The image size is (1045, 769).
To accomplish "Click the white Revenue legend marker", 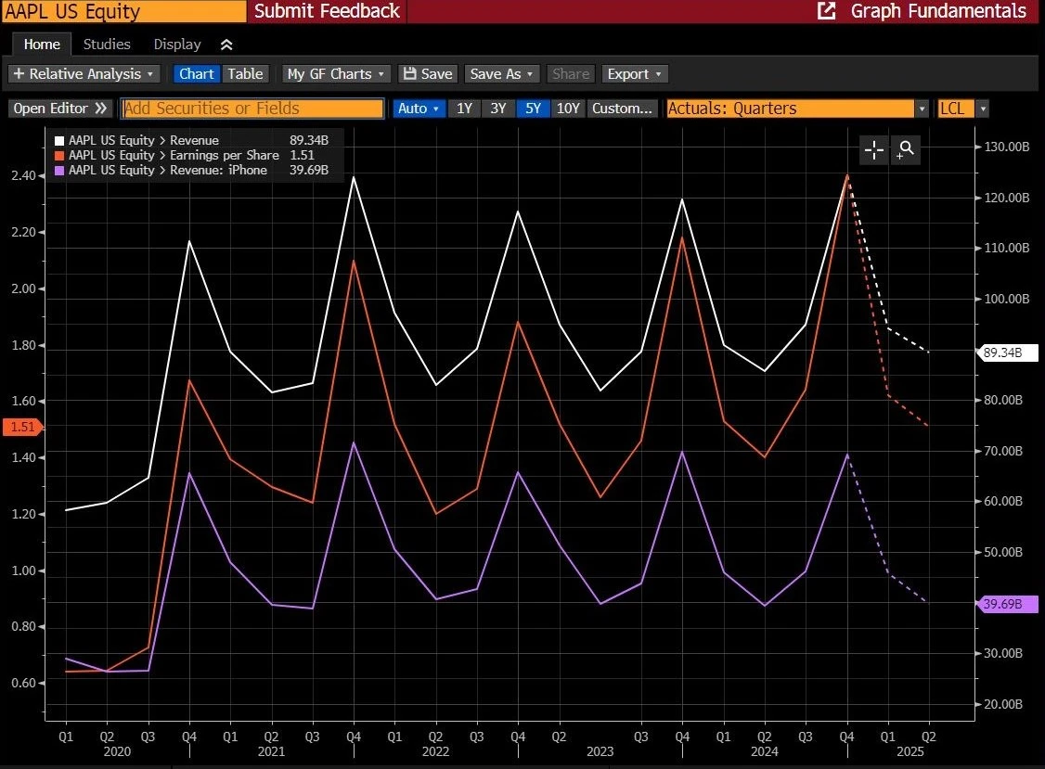I will 59,140.
